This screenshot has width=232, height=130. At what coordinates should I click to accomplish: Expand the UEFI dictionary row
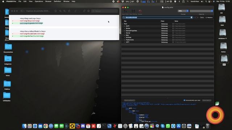click(x=125, y=42)
